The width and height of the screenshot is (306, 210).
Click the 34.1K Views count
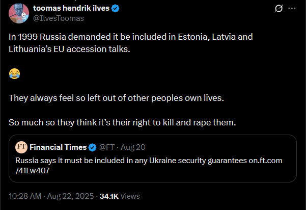[x=120, y=196]
